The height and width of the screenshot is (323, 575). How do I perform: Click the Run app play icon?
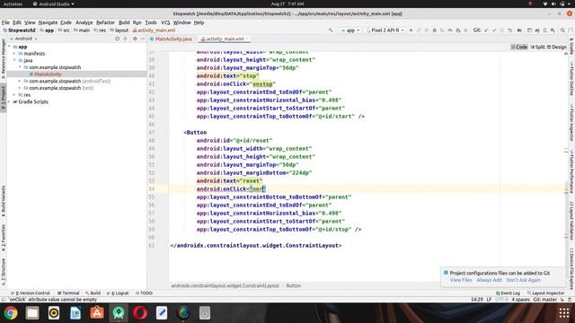[411, 31]
